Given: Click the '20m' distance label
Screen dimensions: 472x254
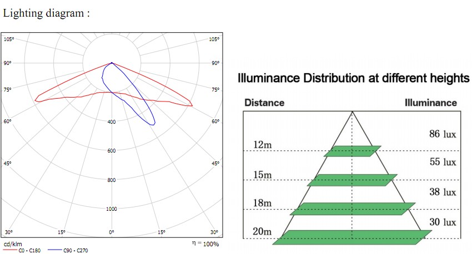Looking at the screenshot, I should click(x=262, y=231).
